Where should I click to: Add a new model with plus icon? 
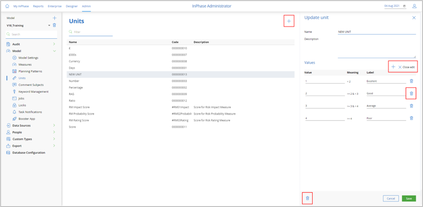55,18
